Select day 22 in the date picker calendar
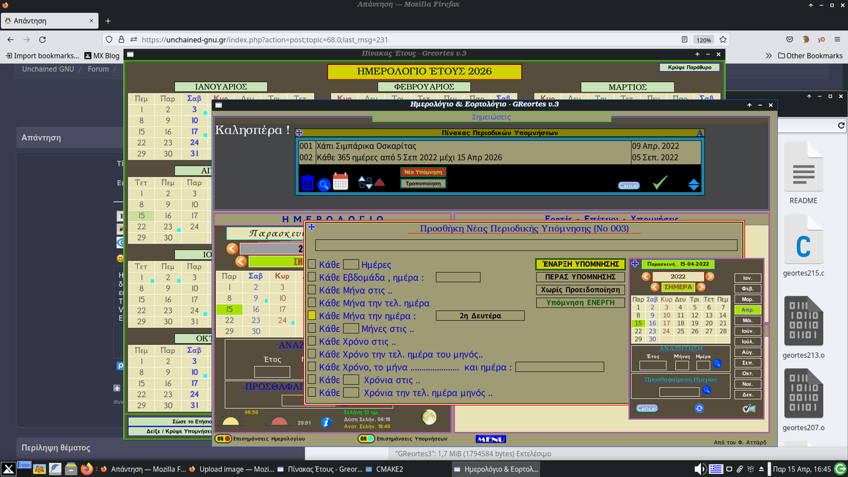This screenshot has width=848, height=477. [638, 331]
